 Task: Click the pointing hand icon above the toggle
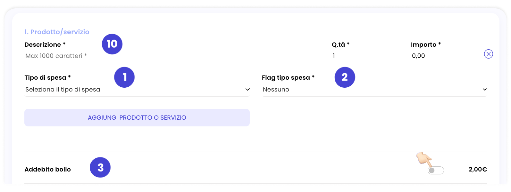coord(424,158)
